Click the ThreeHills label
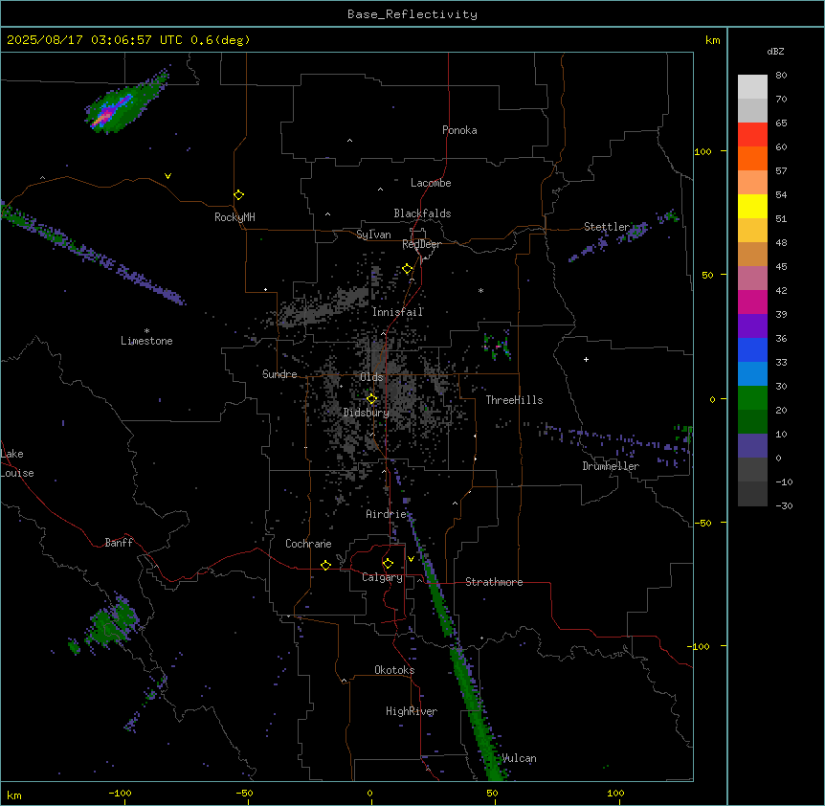This screenshot has height=806, width=825. (x=514, y=400)
